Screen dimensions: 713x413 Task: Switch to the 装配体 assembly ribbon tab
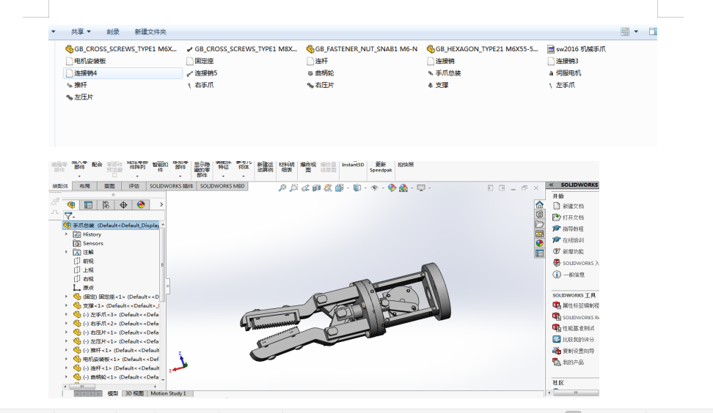(60, 186)
